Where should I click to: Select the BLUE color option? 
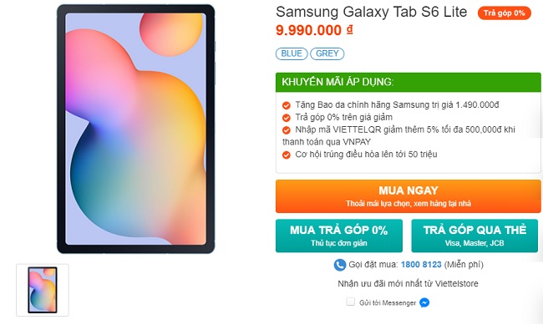click(292, 53)
